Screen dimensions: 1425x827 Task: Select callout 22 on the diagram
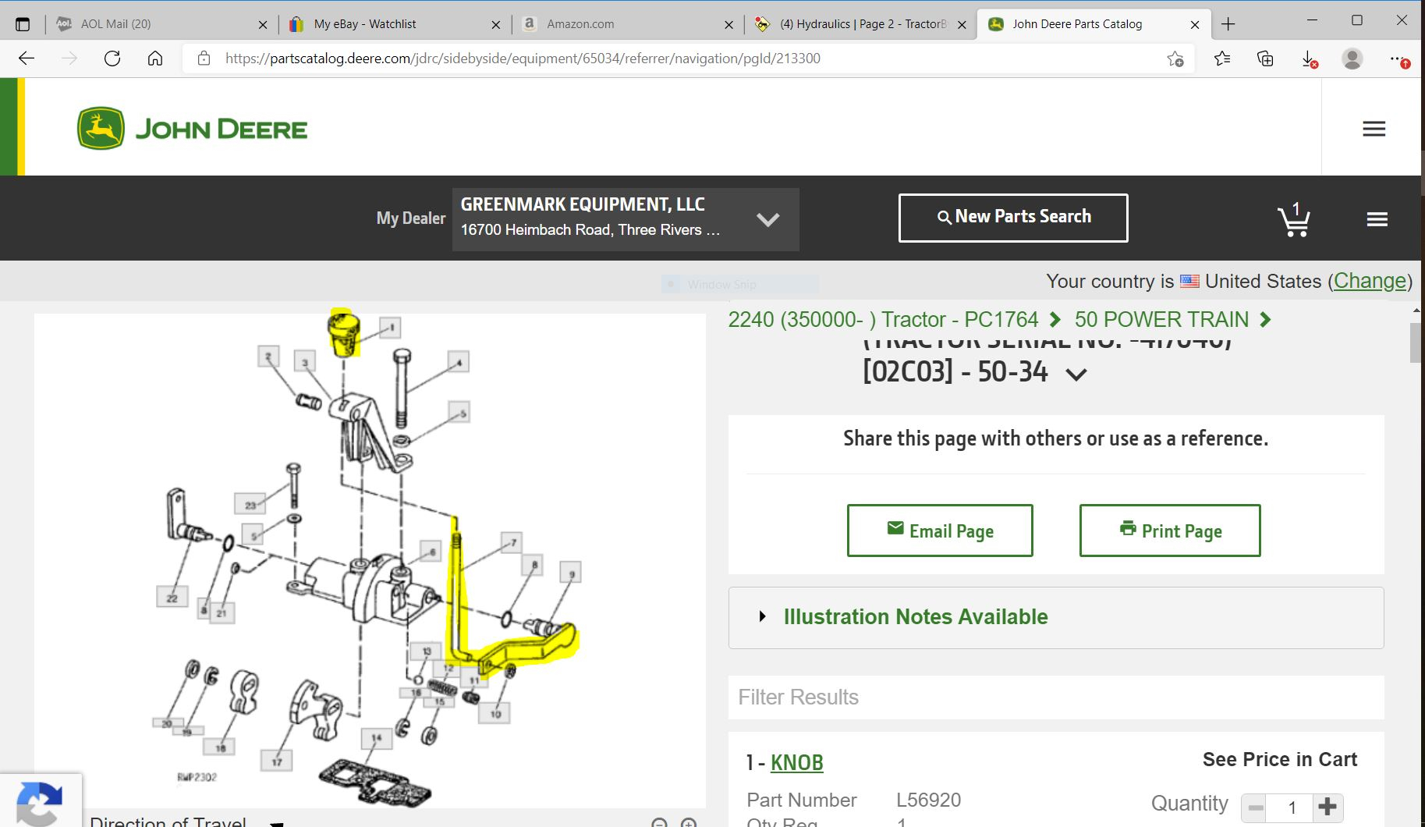pos(172,598)
